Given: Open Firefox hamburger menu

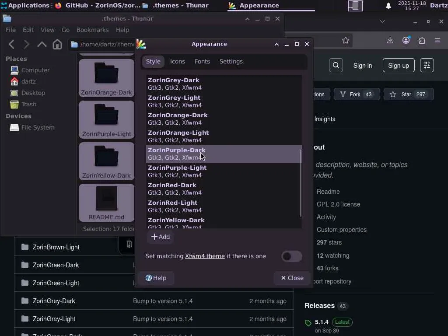Looking at the screenshot, I should pyautogui.click(x=437, y=40).
